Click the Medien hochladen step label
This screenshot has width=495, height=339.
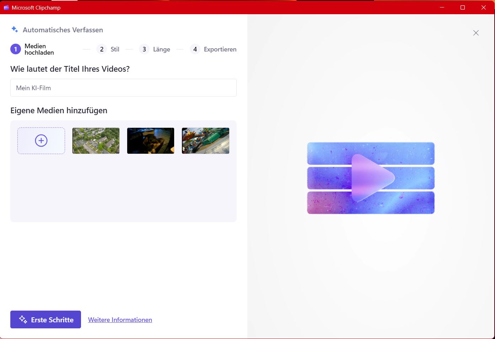pyautogui.click(x=39, y=49)
